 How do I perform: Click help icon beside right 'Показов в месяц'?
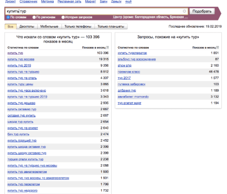pyautogui.click(x=218, y=47)
